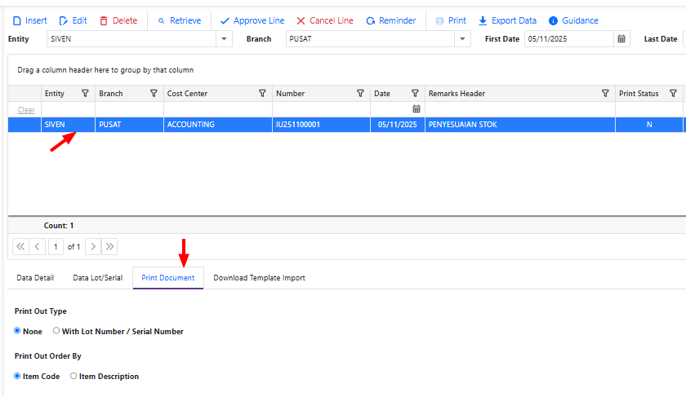
Task: Click the Edit toolbar button
Action: coord(73,20)
